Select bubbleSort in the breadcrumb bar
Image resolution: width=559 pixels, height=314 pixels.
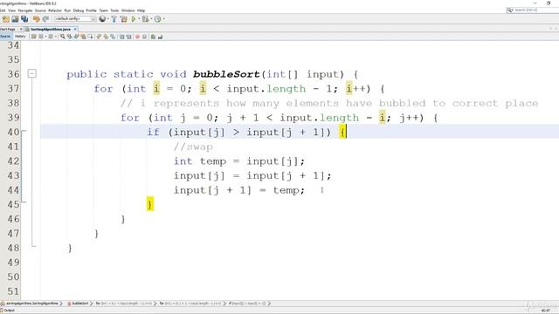[79, 304]
